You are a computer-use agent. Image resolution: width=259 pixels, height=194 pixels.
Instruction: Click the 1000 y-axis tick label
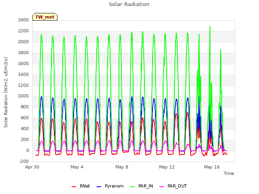(23, 96)
